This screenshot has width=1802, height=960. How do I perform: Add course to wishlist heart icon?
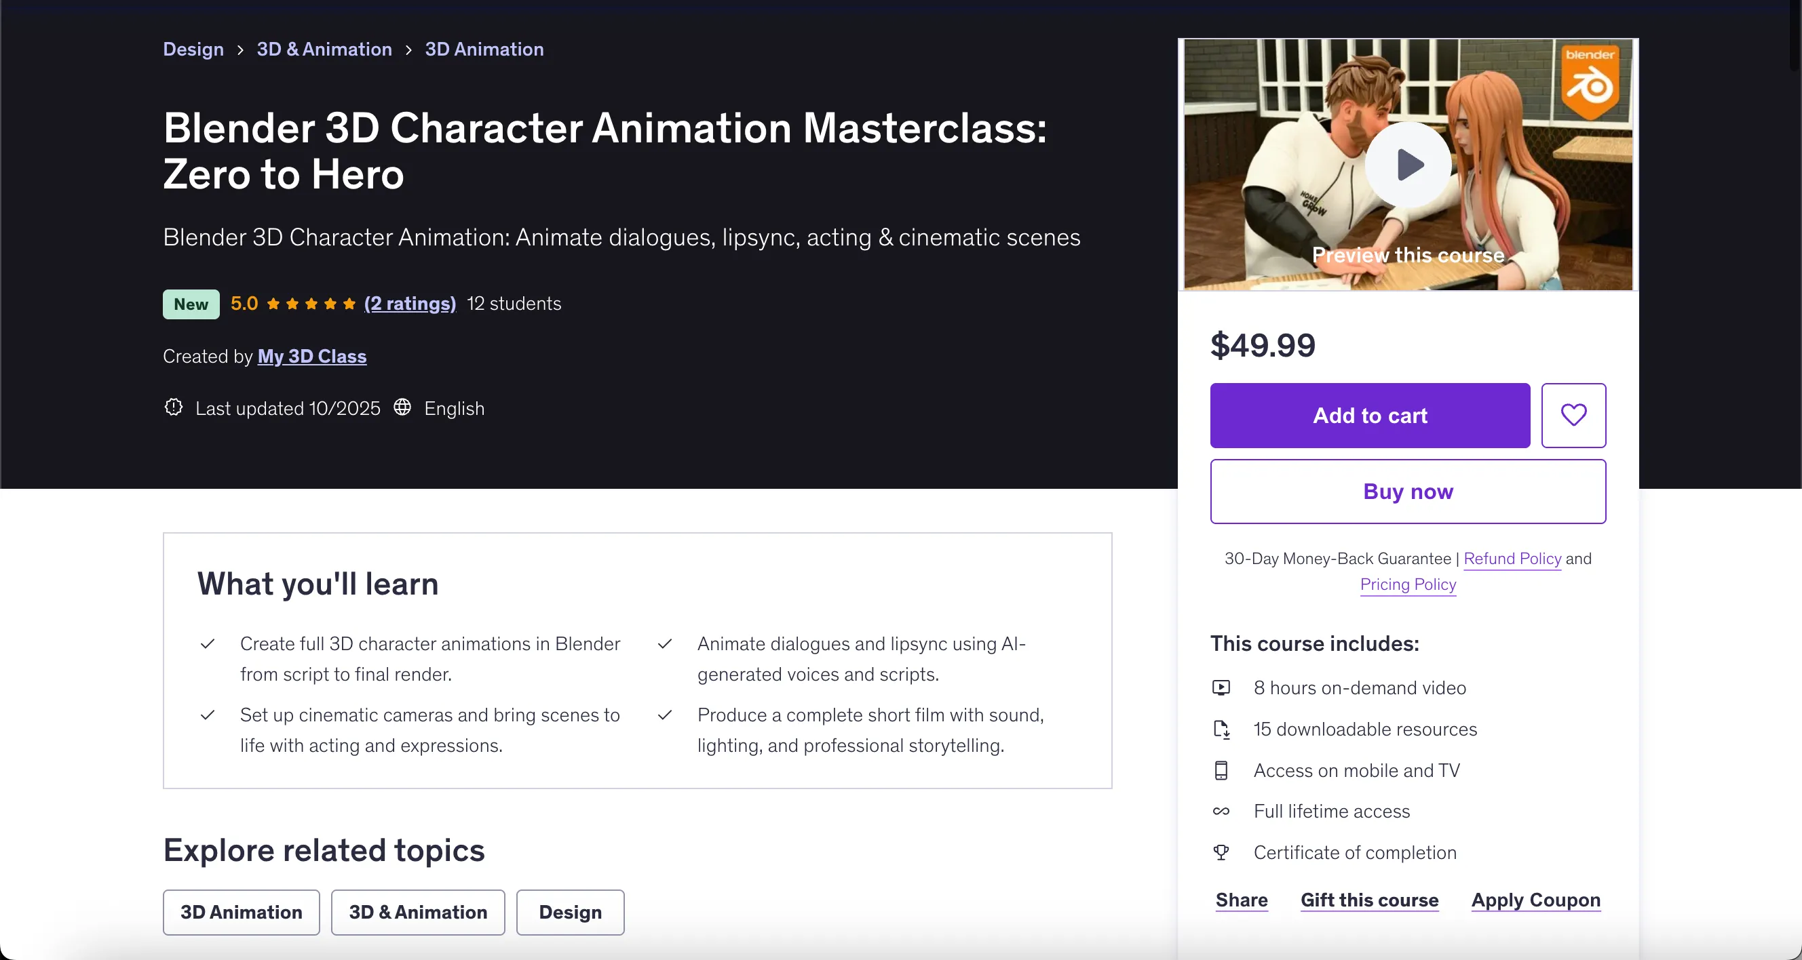(1573, 416)
